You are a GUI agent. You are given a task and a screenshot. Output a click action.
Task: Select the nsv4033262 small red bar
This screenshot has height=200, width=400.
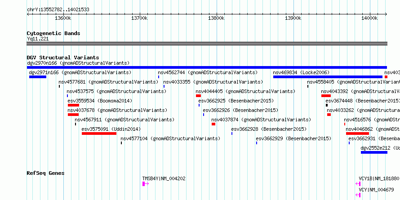(x=329, y=115)
